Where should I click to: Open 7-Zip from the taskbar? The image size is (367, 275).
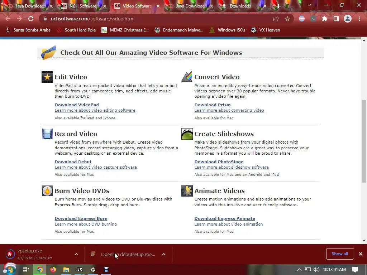pos(80,270)
